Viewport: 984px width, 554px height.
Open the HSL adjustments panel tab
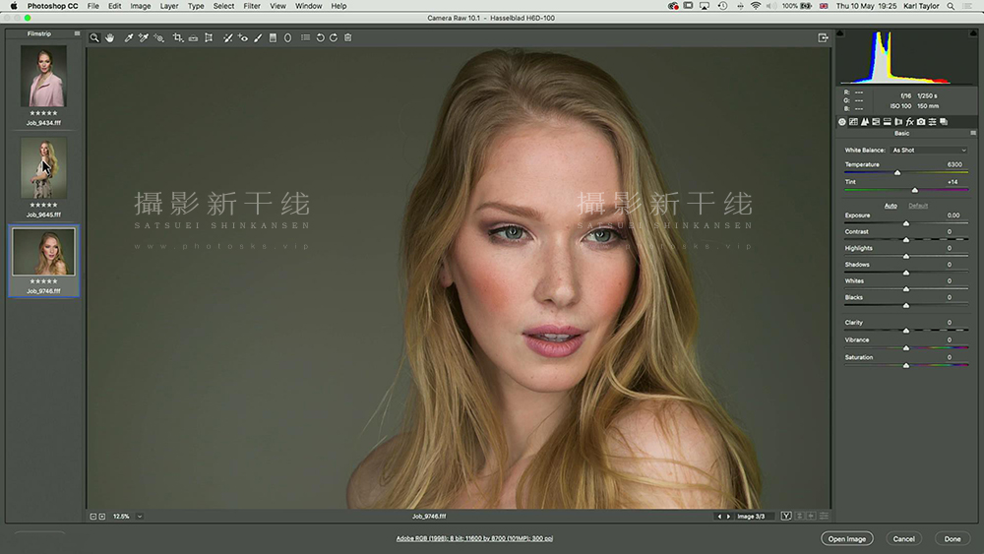point(876,122)
